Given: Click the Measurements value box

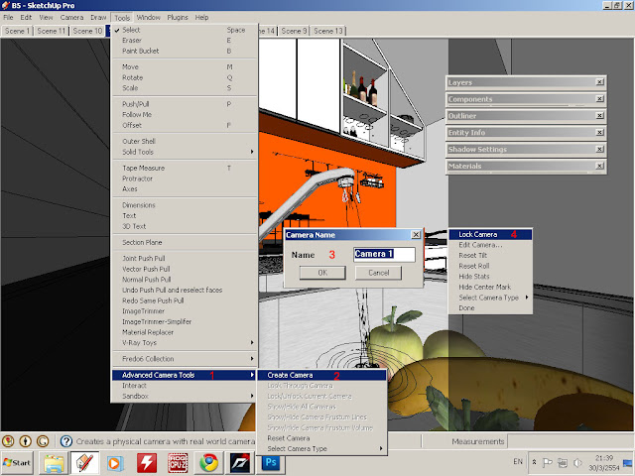Looking at the screenshot, I should click(570, 441).
